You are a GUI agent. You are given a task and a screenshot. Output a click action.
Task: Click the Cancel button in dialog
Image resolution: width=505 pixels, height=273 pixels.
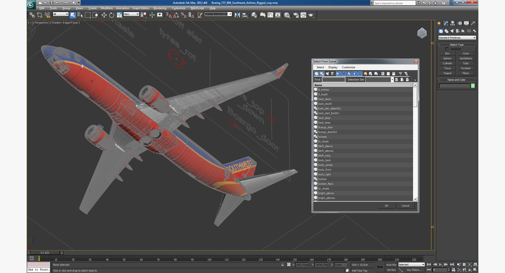(x=405, y=206)
